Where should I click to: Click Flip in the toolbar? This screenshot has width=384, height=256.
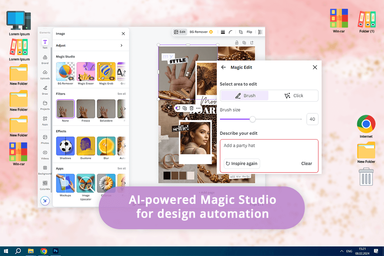pos(249,32)
